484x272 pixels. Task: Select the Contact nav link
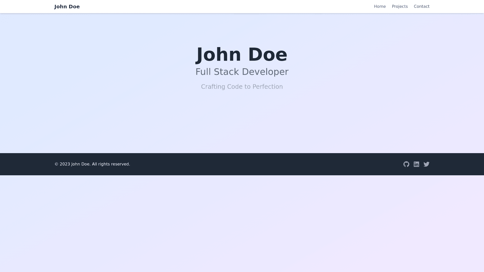pos(421,7)
